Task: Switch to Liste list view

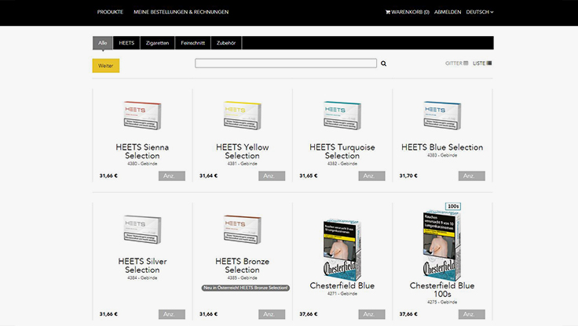Action: (x=482, y=63)
